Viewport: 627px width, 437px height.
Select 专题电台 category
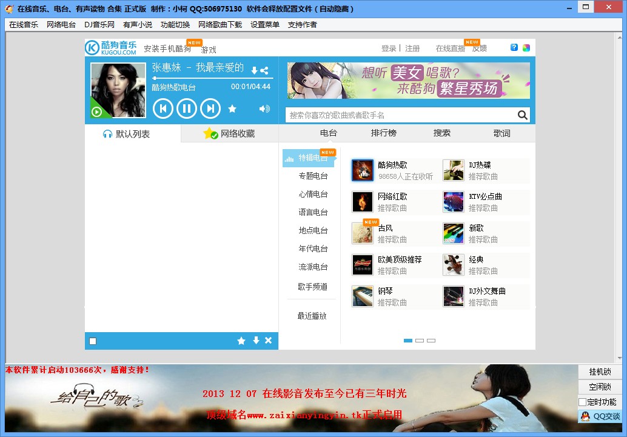click(x=313, y=176)
